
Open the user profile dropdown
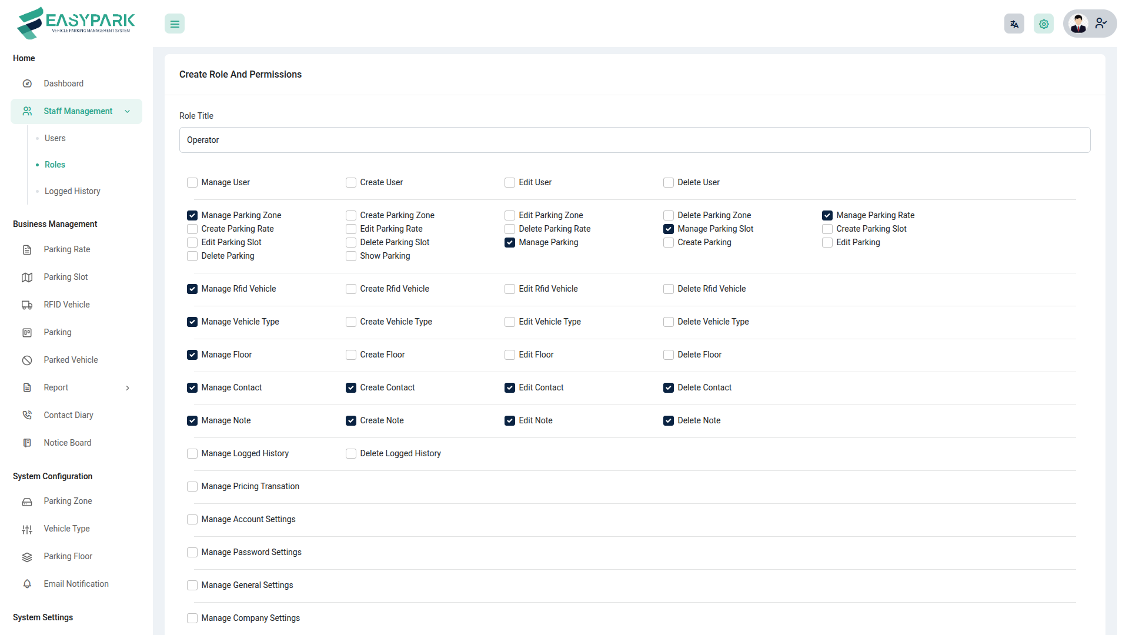(1090, 24)
